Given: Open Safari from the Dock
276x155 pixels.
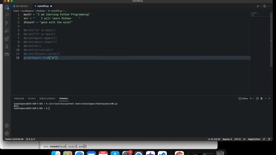Looking at the screenshot, I should coord(79,153).
